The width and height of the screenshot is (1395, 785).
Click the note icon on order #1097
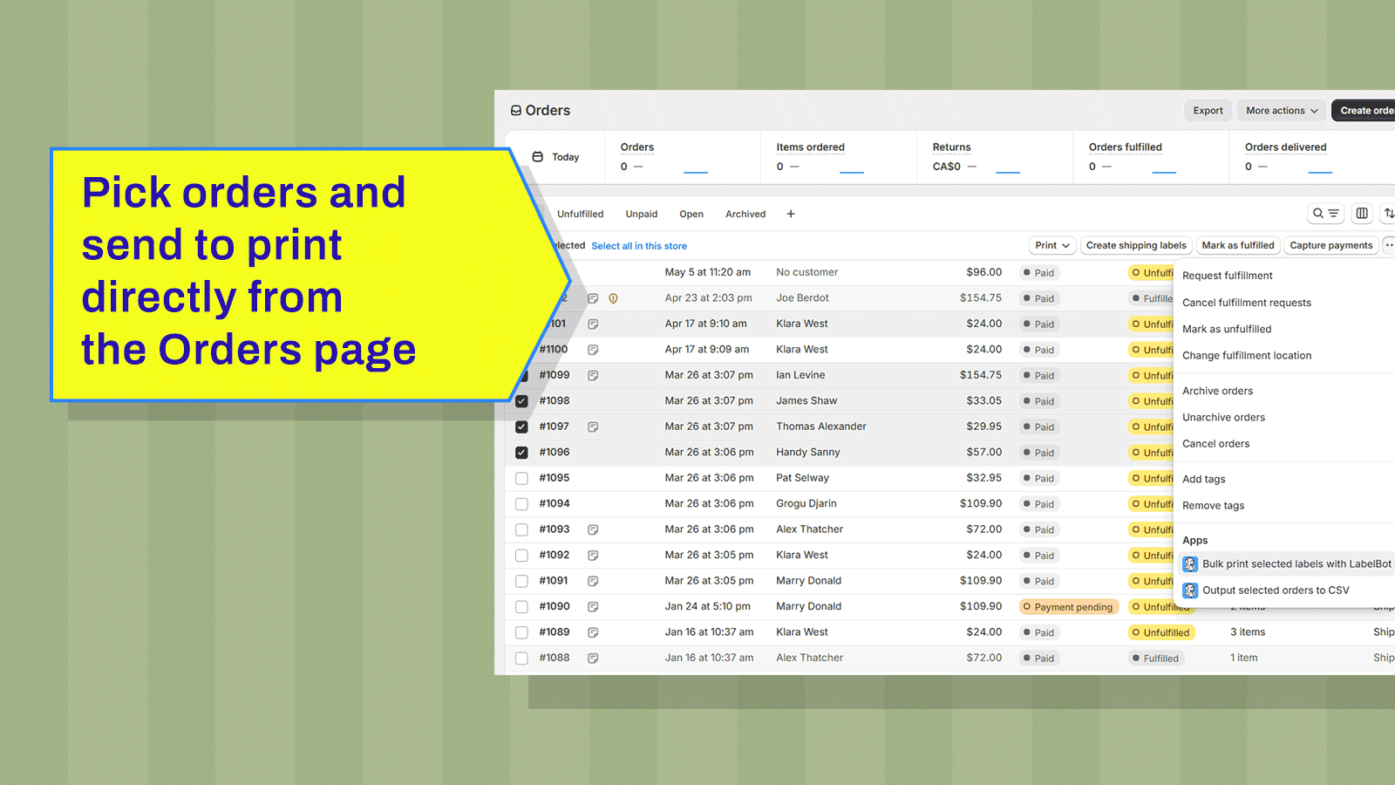(x=593, y=427)
